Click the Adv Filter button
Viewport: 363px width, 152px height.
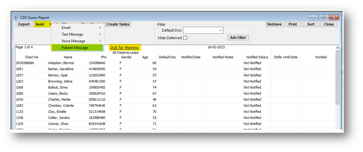click(x=238, y=38)
